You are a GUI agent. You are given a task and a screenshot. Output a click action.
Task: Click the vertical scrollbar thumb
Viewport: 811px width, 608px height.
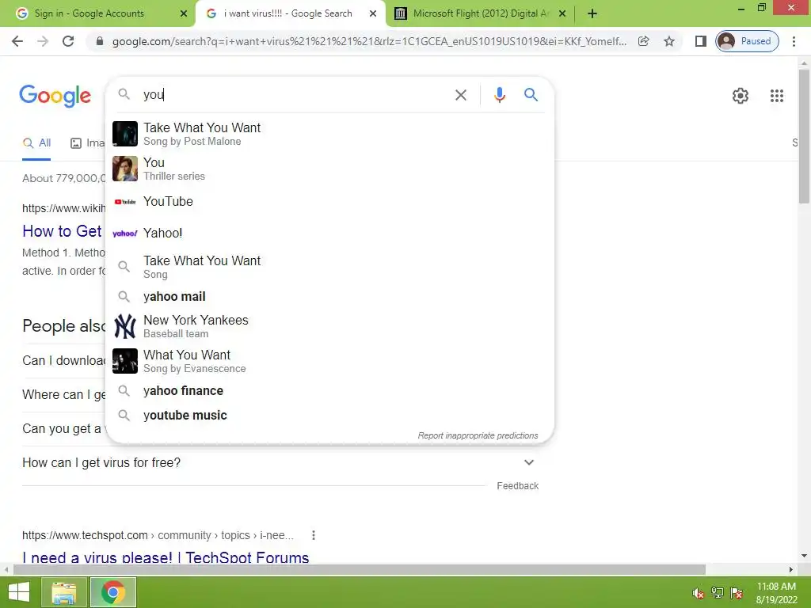pyautogui.click(x=804, y=136)
